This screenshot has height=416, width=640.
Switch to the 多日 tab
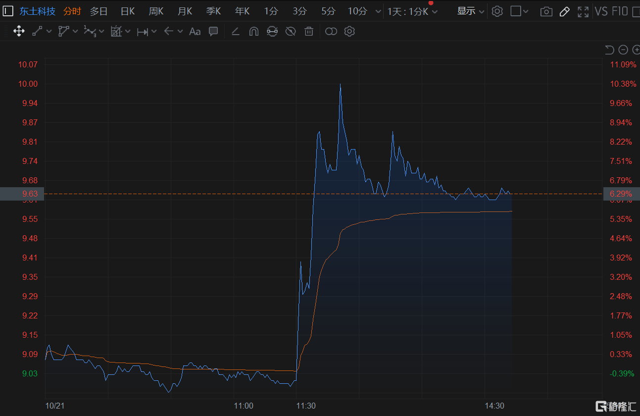(x=98, y=11)
